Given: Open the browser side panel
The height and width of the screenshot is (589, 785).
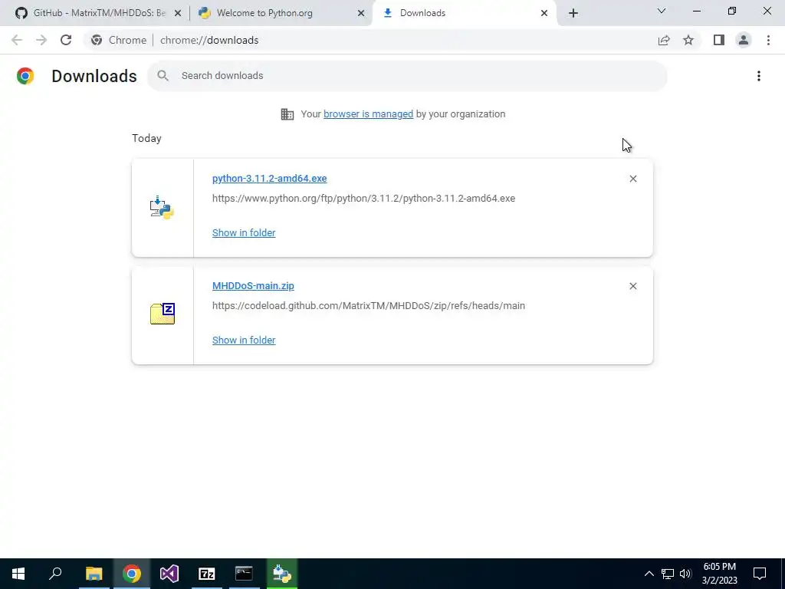Looking at the screenshot, I should tap(719, 40).
